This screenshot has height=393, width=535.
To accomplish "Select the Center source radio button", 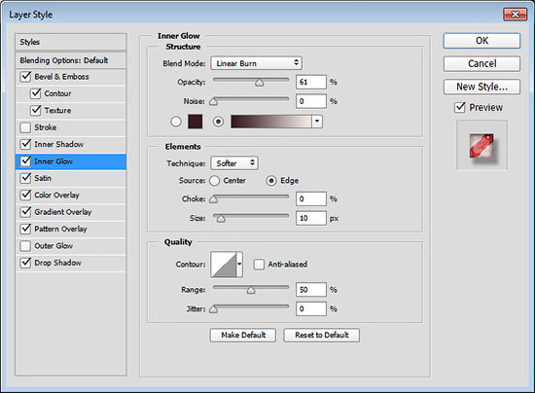I will point(215,181).
